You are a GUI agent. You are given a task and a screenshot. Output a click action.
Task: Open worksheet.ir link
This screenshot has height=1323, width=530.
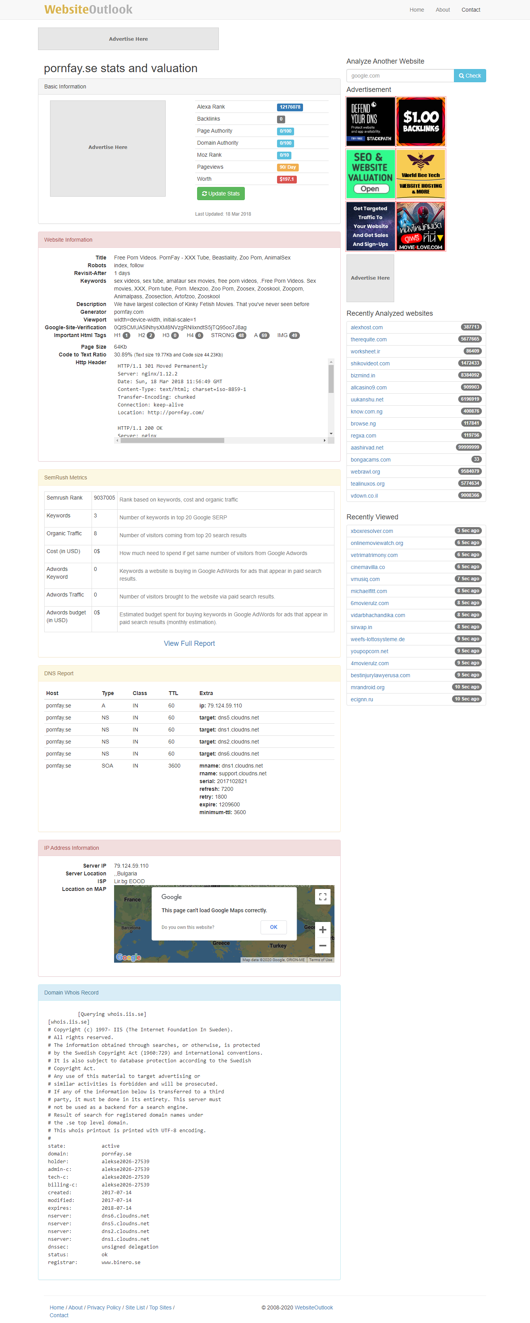tap(365, 352)
